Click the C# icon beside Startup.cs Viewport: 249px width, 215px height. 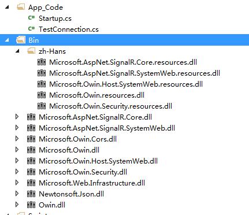tap(31, 18)
